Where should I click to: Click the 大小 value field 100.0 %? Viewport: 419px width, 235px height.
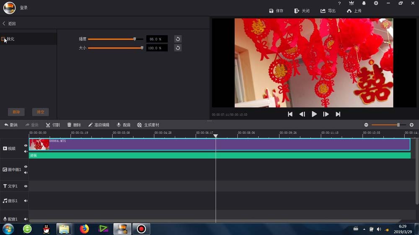pyautogui.click(x=157, y=48)
